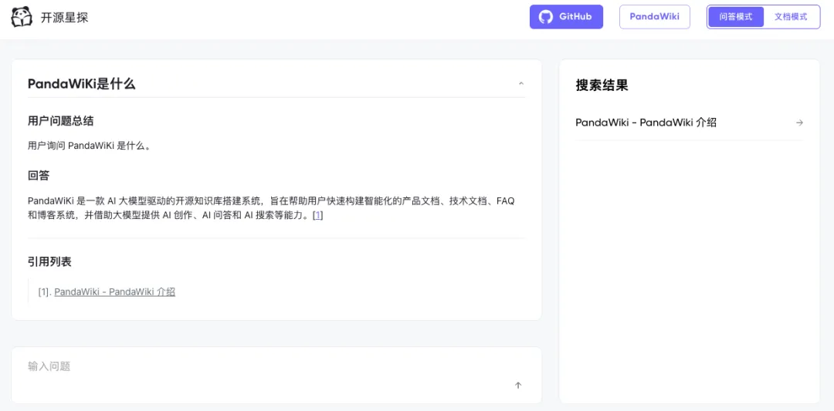Screen dimensions: 834x411
Task: Click the 用户问题总结 heading
Action: [x=61, y=121]
